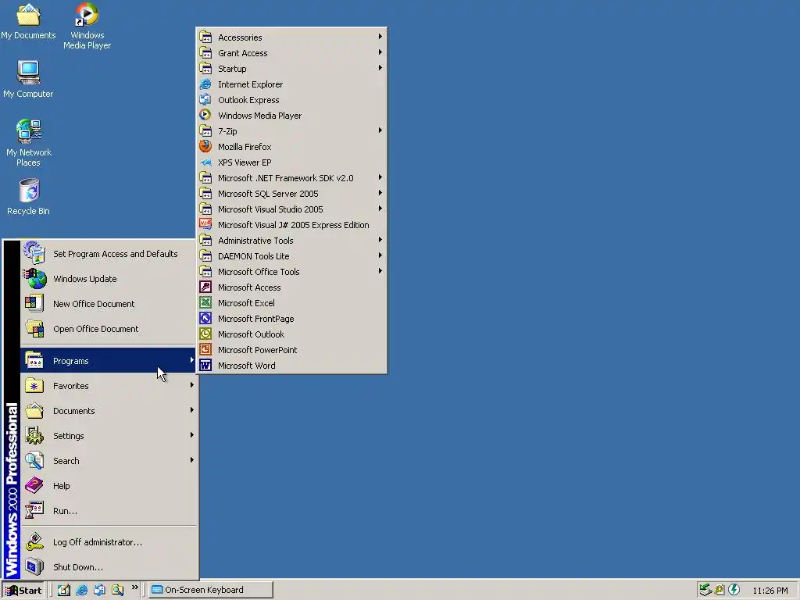Open the Recycle Bin desktop icon
This screenshot has width=800, height=600.
pos(29,197)
